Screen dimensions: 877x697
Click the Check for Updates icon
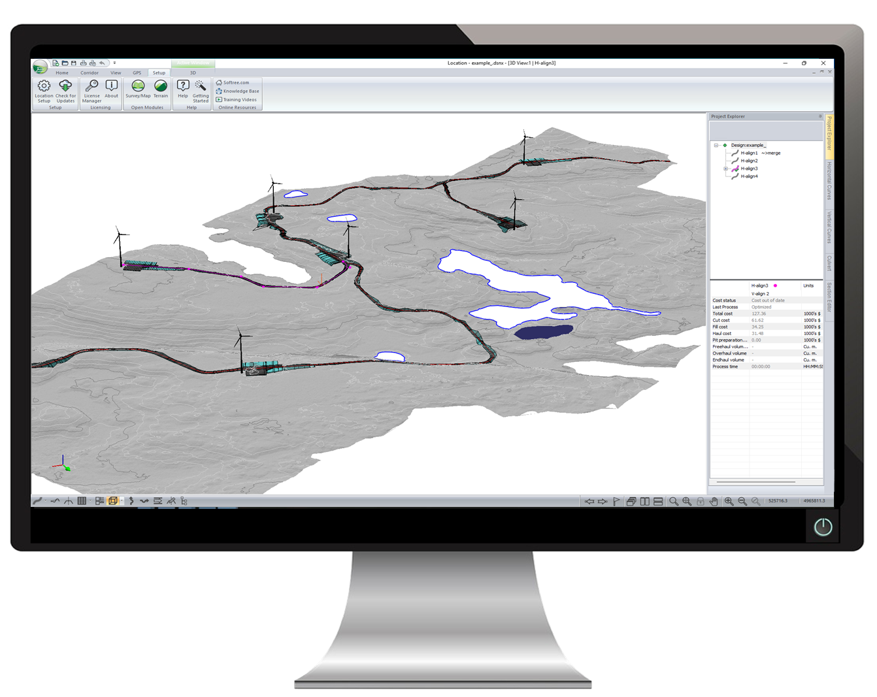click(65, 91)
